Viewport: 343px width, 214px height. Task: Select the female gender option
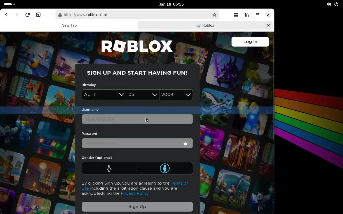tap(109, 168)
